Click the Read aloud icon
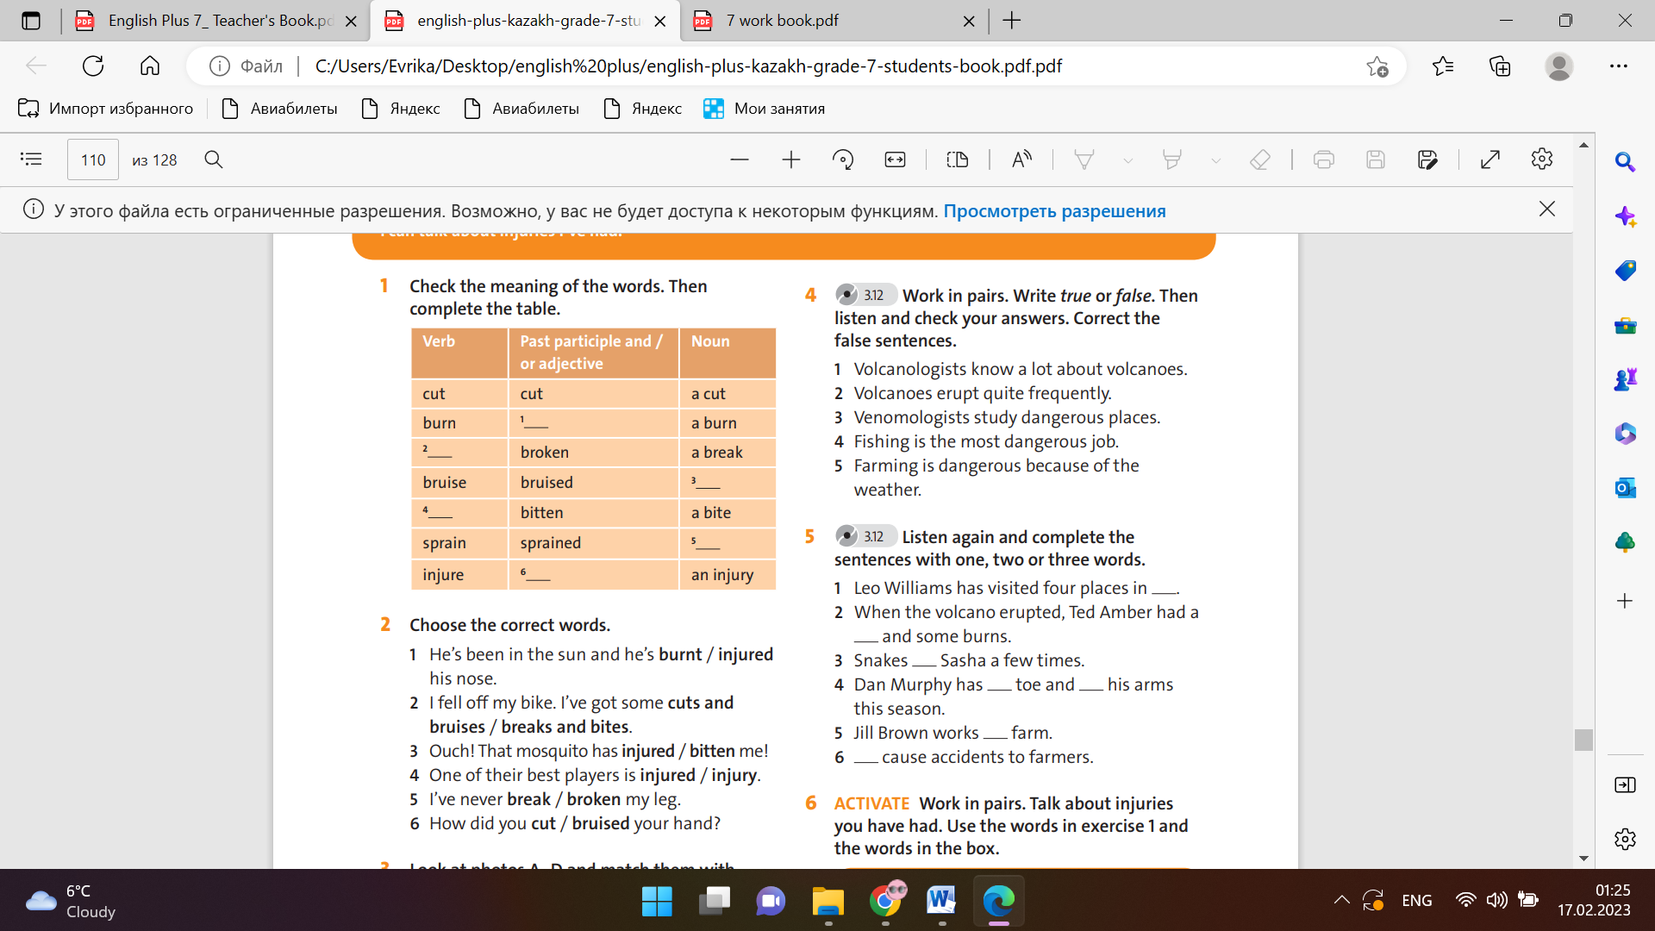 (x=1021, y=159)
